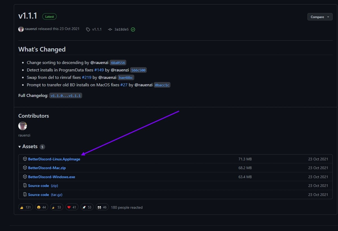338x231 pixels.
Task: Open the Compare dropdown button
Action: [320, 17]
